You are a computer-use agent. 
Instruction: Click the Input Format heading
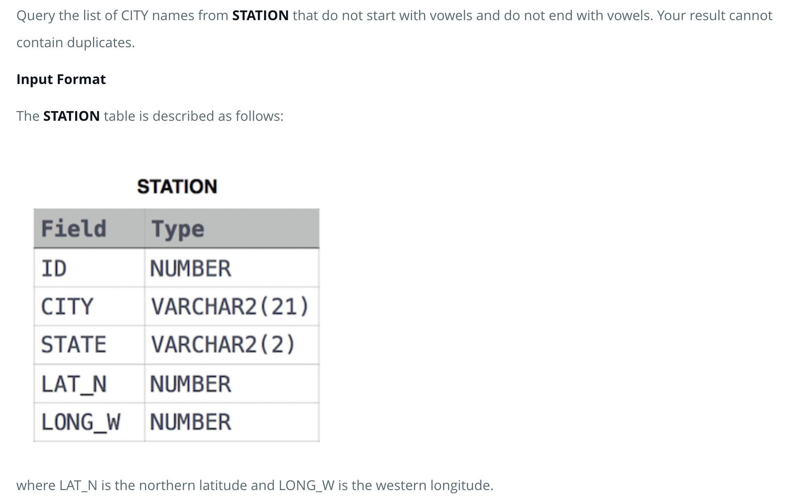tap(61, 79)
